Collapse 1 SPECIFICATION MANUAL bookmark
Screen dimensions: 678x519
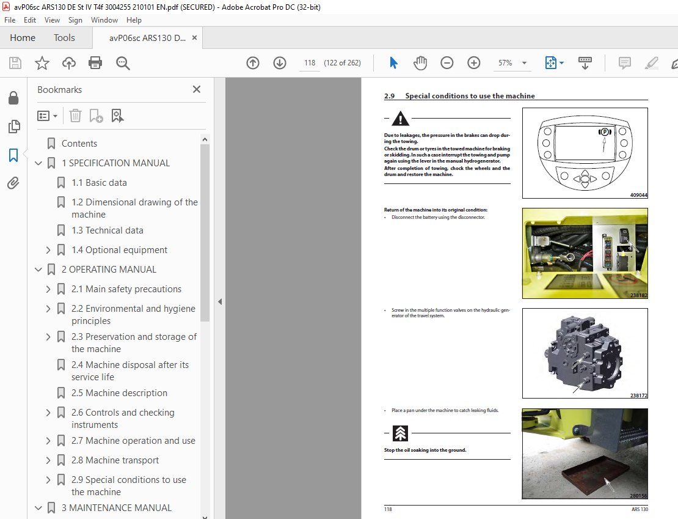(38, 163)
